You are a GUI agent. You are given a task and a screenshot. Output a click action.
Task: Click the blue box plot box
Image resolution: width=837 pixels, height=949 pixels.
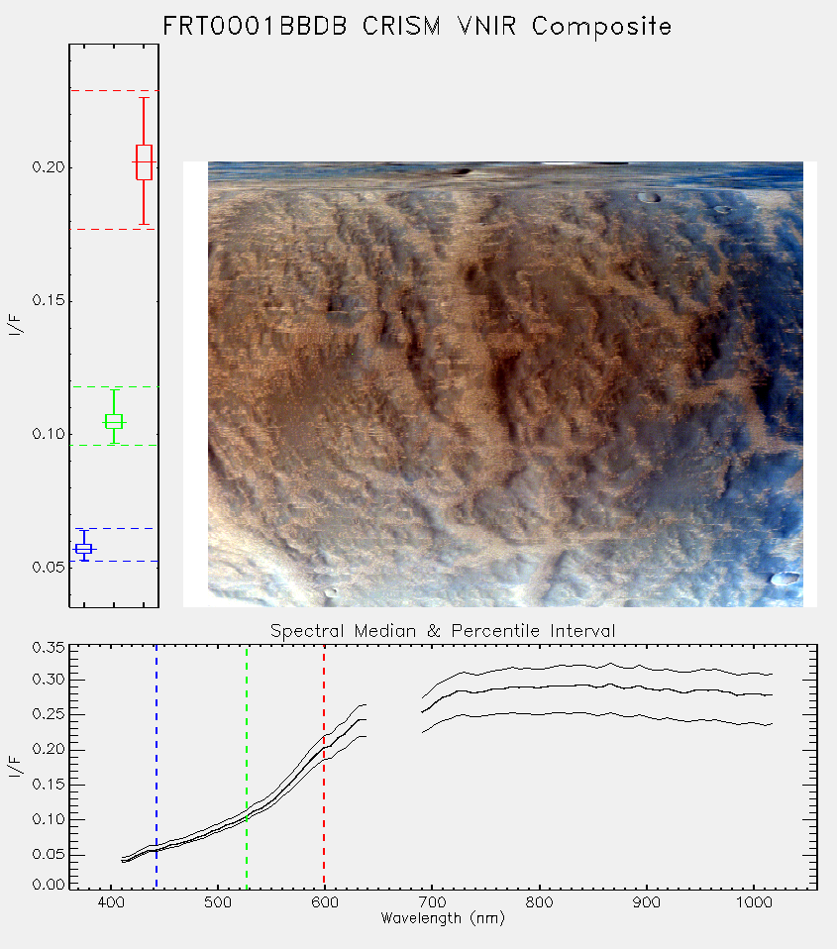(x=83, y=549)
